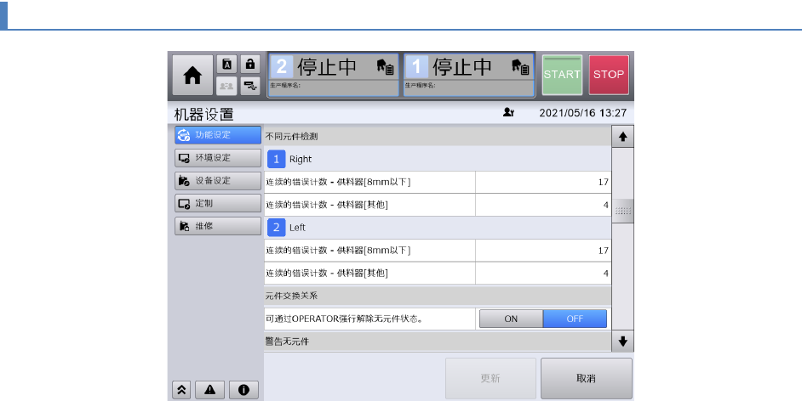Edit Right 其他 feeder error count 4

[543, 205]
